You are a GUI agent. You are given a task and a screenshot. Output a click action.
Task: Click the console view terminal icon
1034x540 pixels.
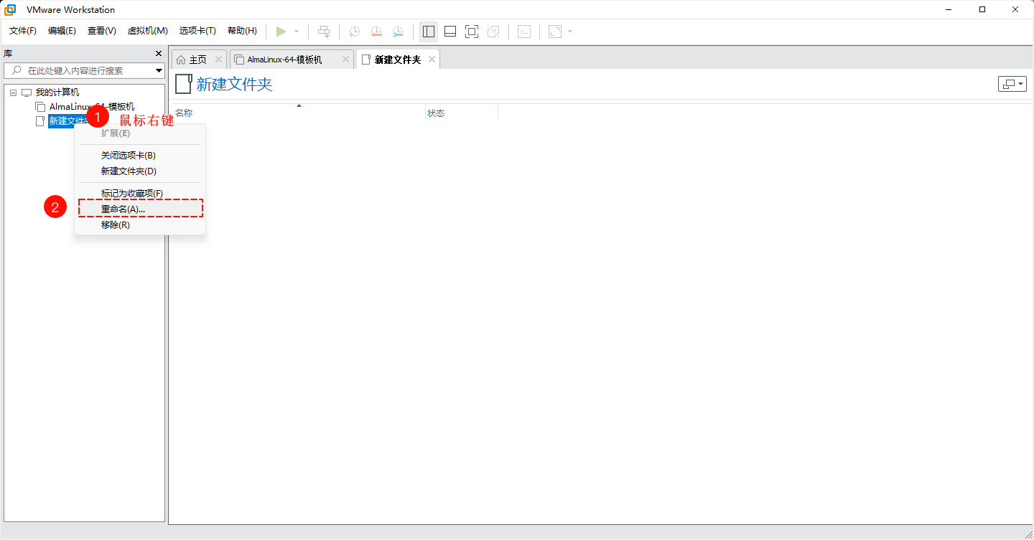(x=524, y=32)
